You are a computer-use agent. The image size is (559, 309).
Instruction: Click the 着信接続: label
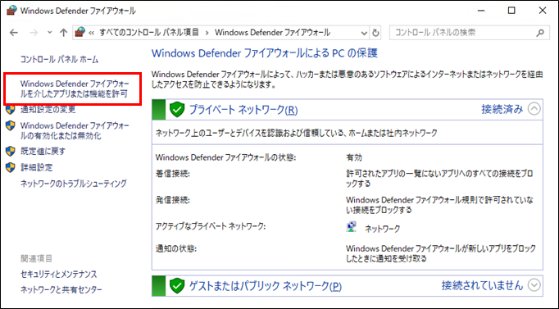[x=173, y=174]
